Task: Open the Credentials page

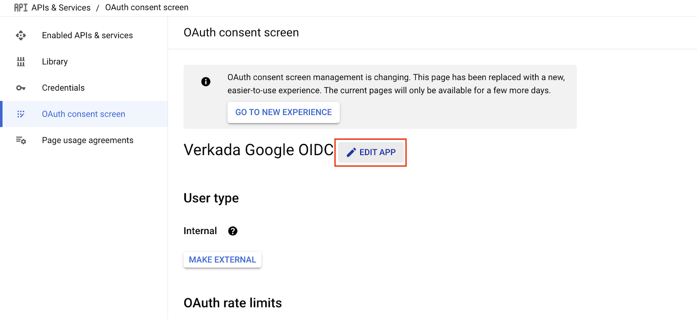Action: (x=63, y=88)
